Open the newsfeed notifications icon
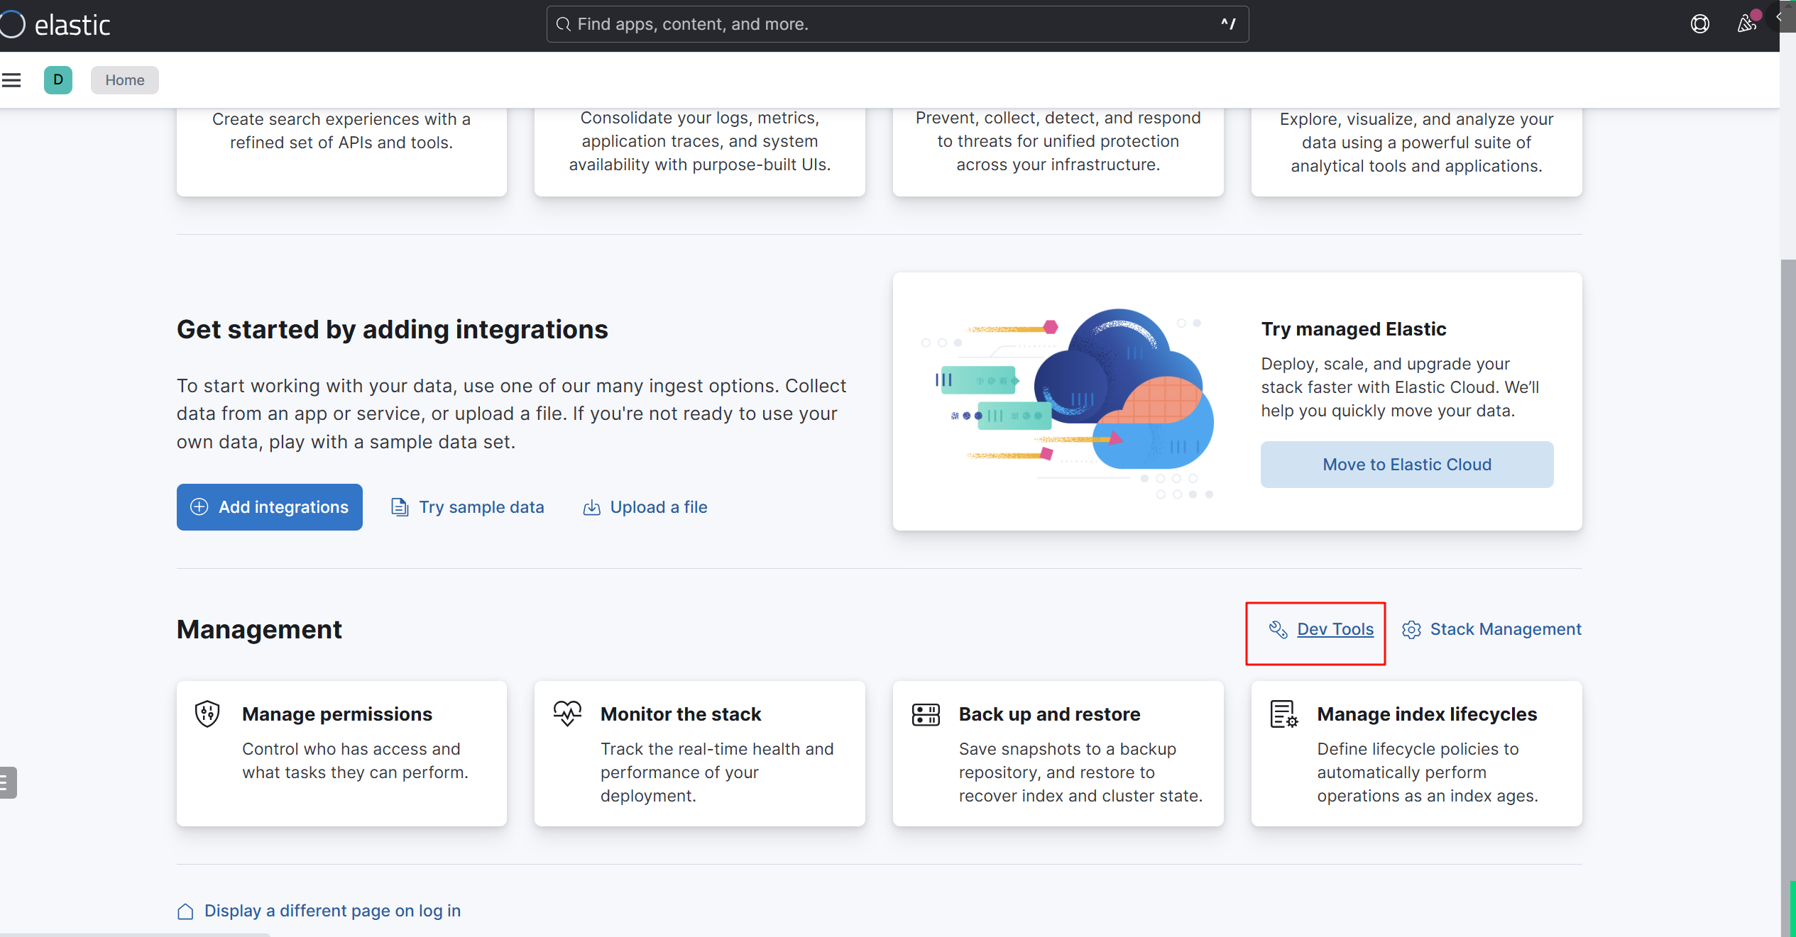1796x937 pixels. pos(1746,24)
